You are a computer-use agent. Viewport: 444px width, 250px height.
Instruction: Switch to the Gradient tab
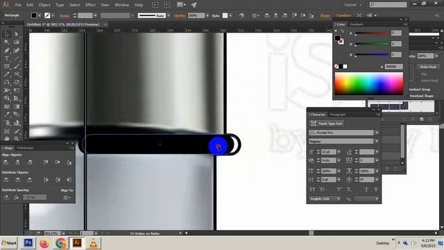(x=356, y=24)
